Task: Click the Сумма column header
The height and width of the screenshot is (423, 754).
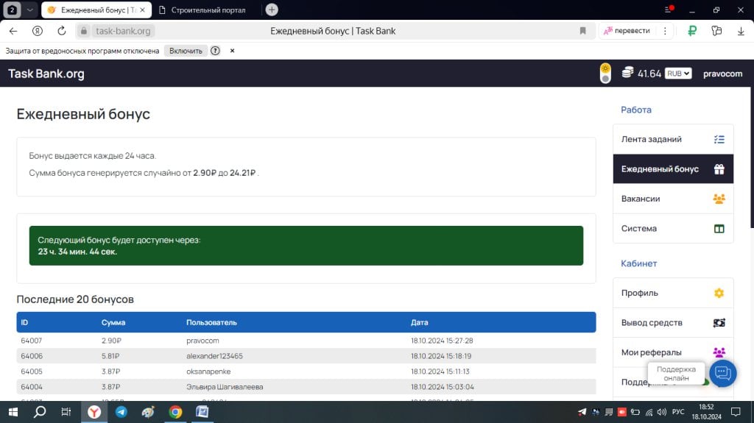Action: click(113, 322)
